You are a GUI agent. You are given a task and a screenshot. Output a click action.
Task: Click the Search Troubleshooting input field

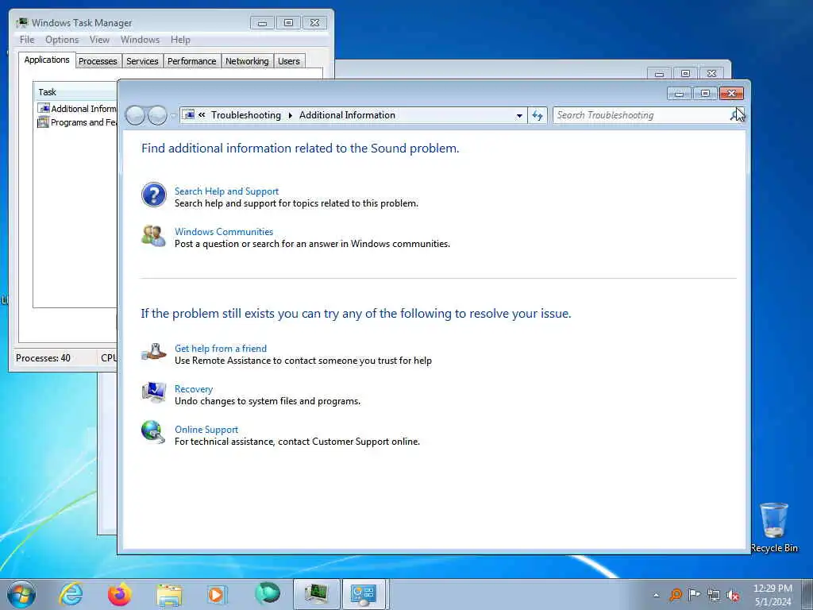click(x=642, y=115)
